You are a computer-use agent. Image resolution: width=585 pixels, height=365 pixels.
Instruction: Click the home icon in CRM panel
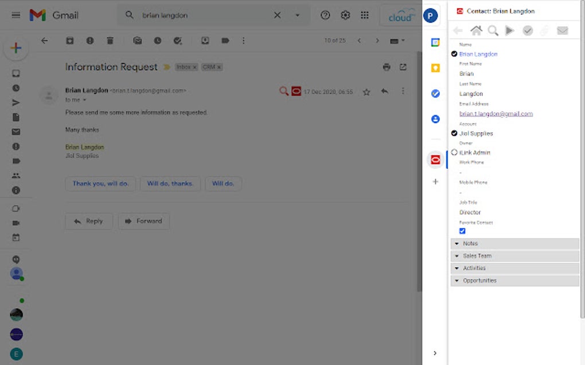(476, 30)
